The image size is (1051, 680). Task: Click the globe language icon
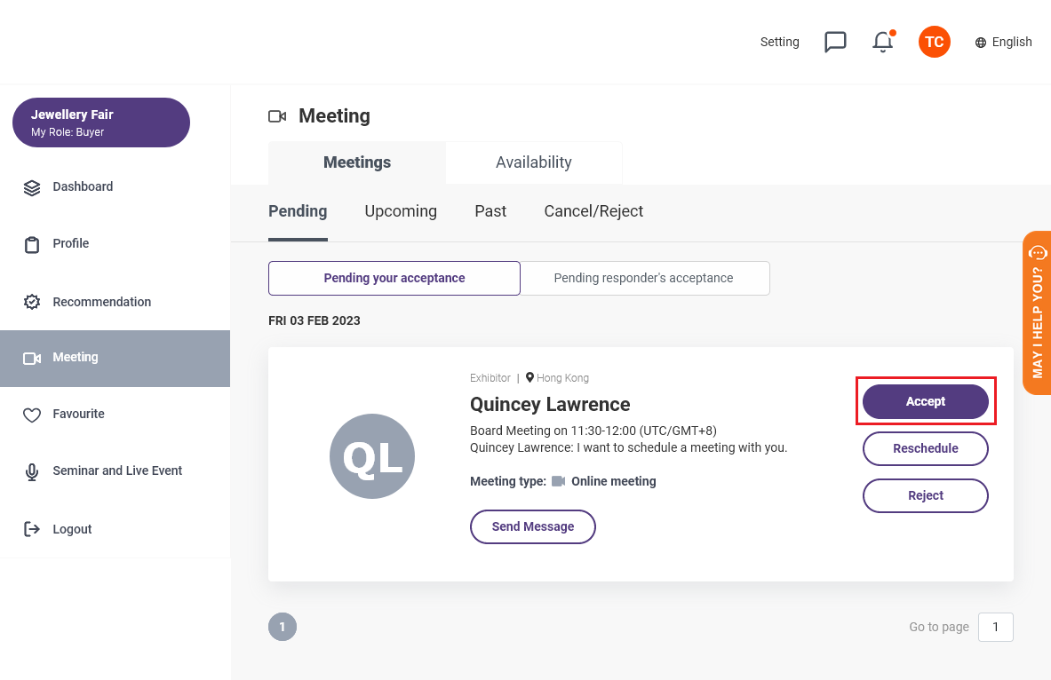[981, 43]
